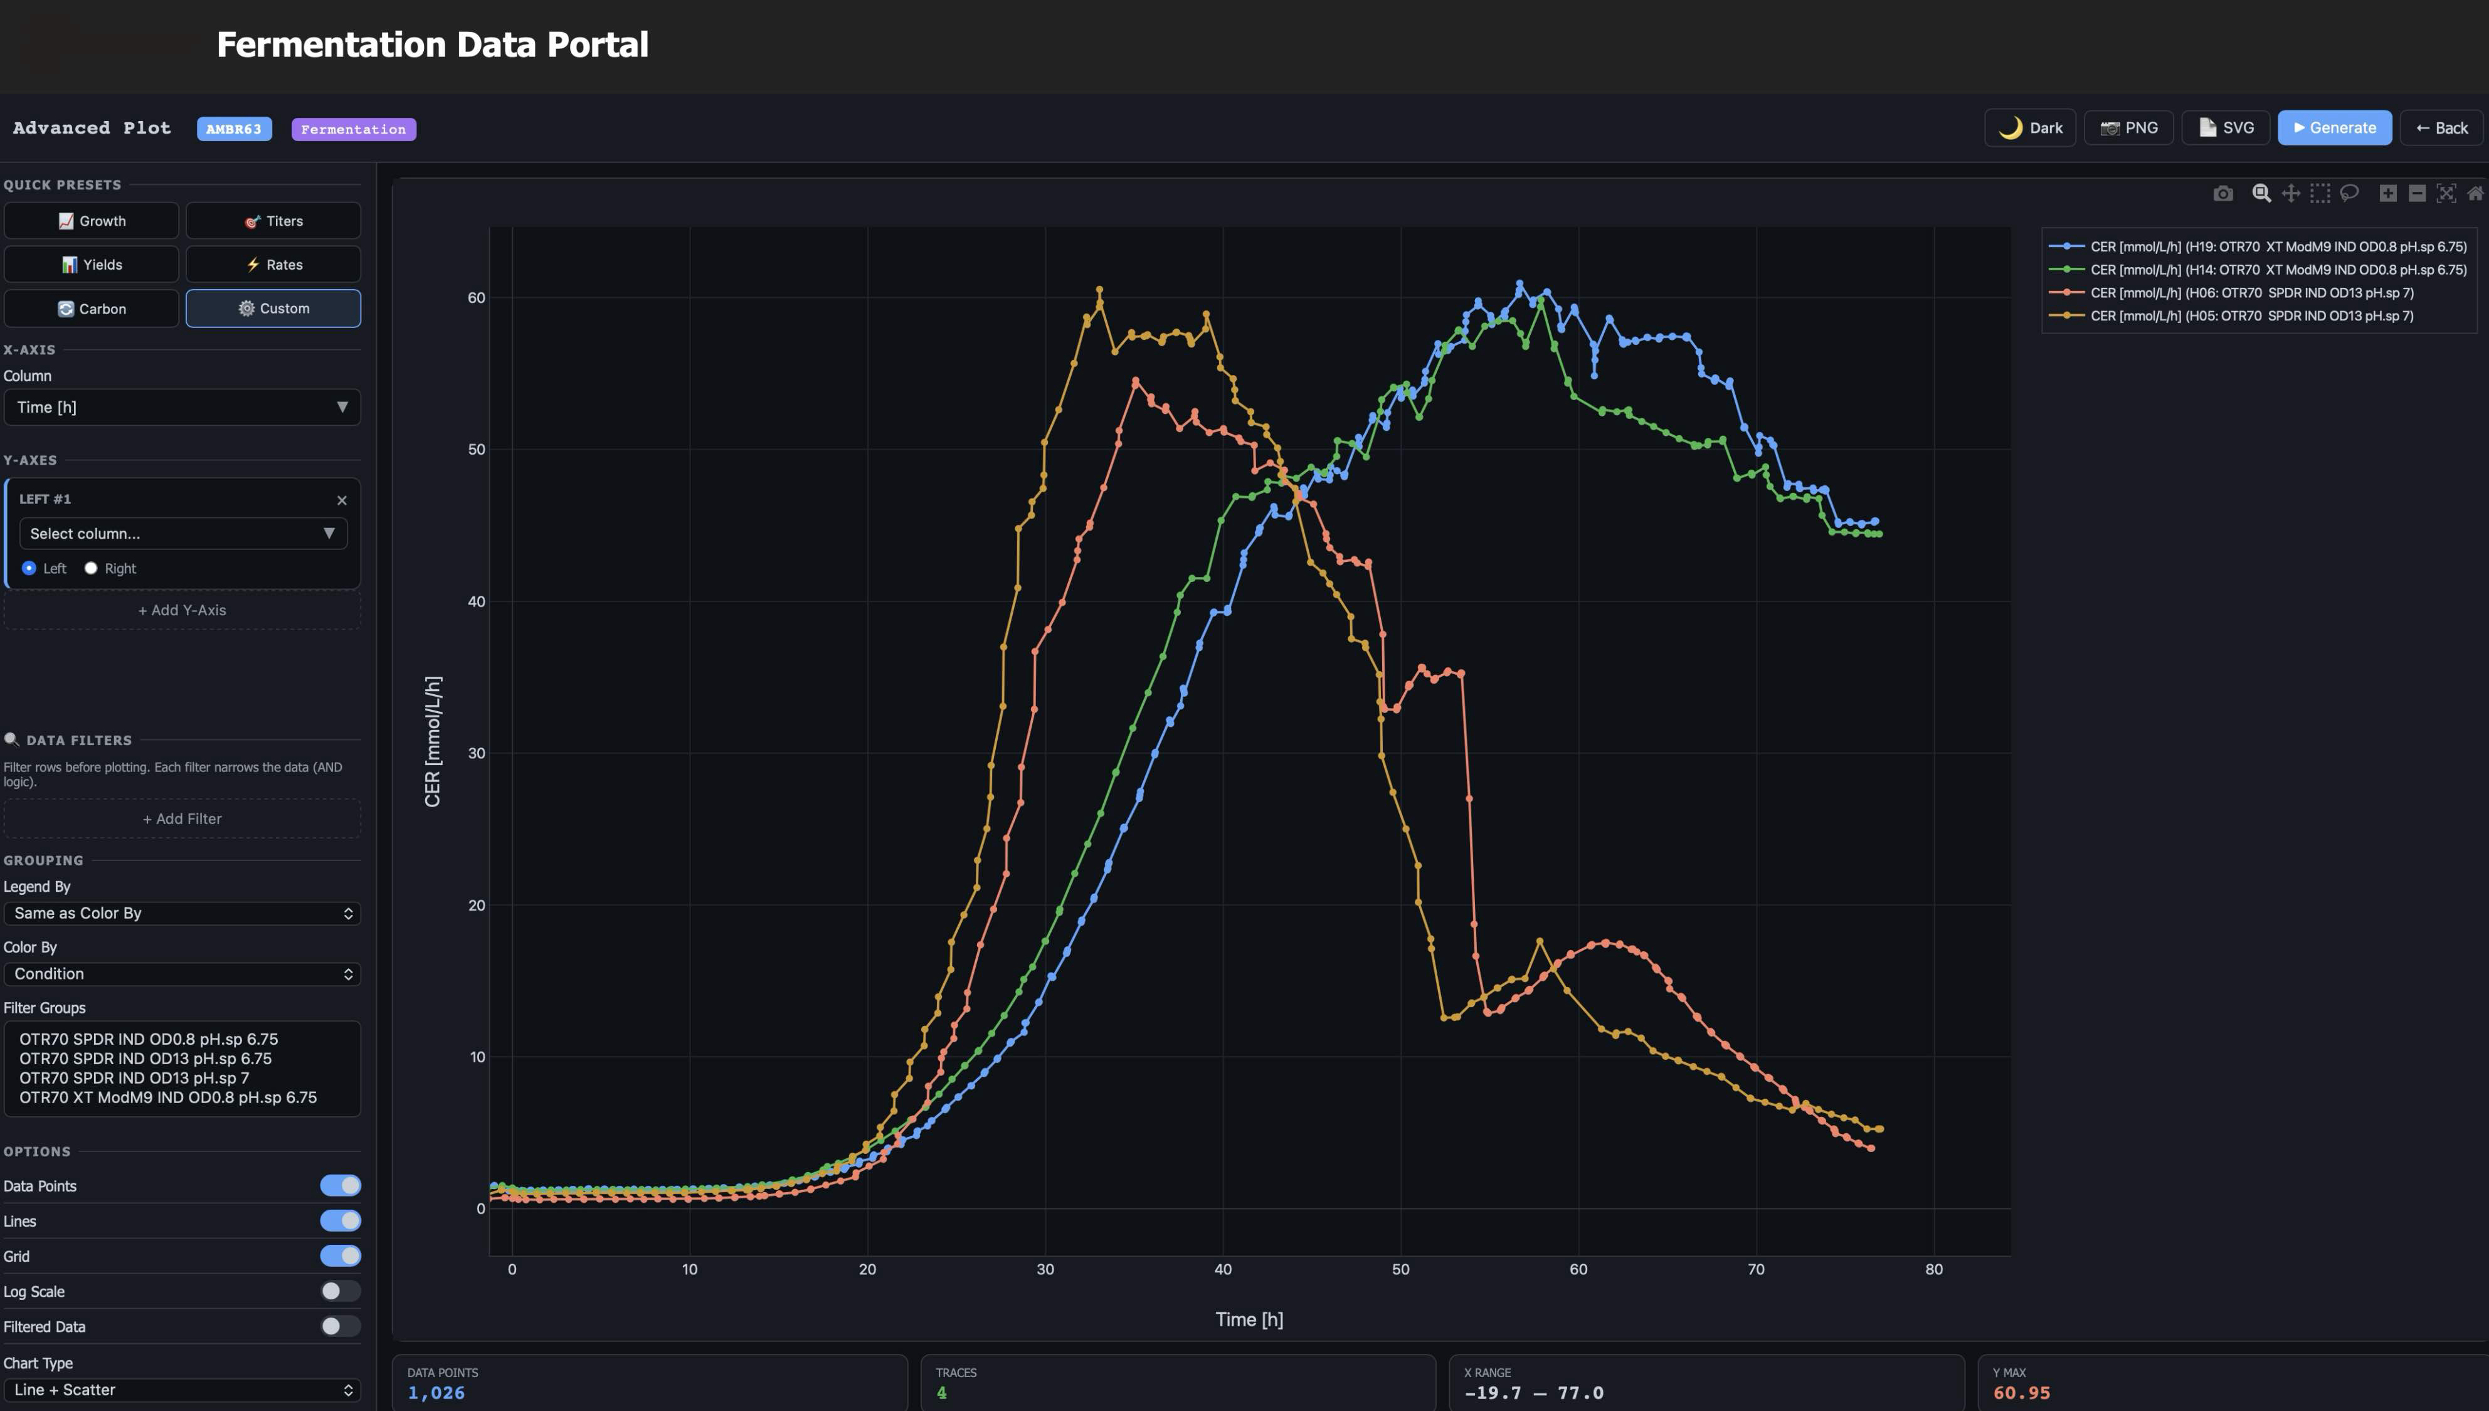Viewport: 2489px width, 1411px height.
Task: Activate the plot zoom magnifier tool
Action: click(2261, 194)
